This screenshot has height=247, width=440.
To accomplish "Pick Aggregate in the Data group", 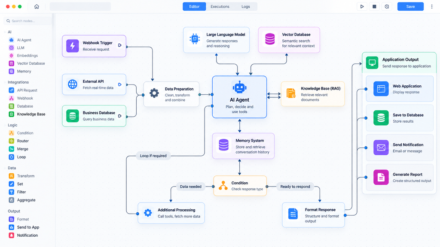I will (x=26, y=200).
